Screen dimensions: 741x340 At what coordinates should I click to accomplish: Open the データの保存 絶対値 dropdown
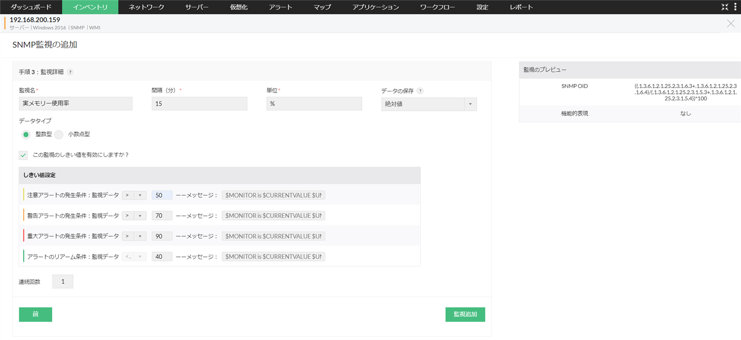tap(429, 104)
